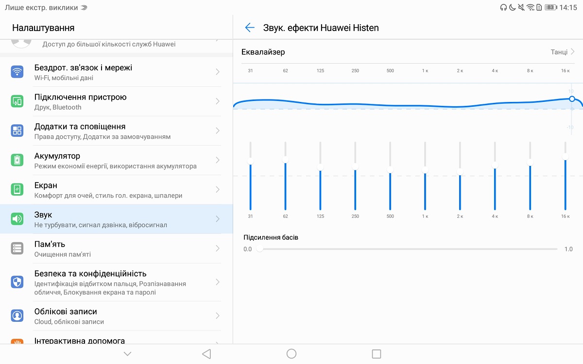Click the Налаштування header
583x364 pixels.
pyautogui.click(x=43, y=28)
